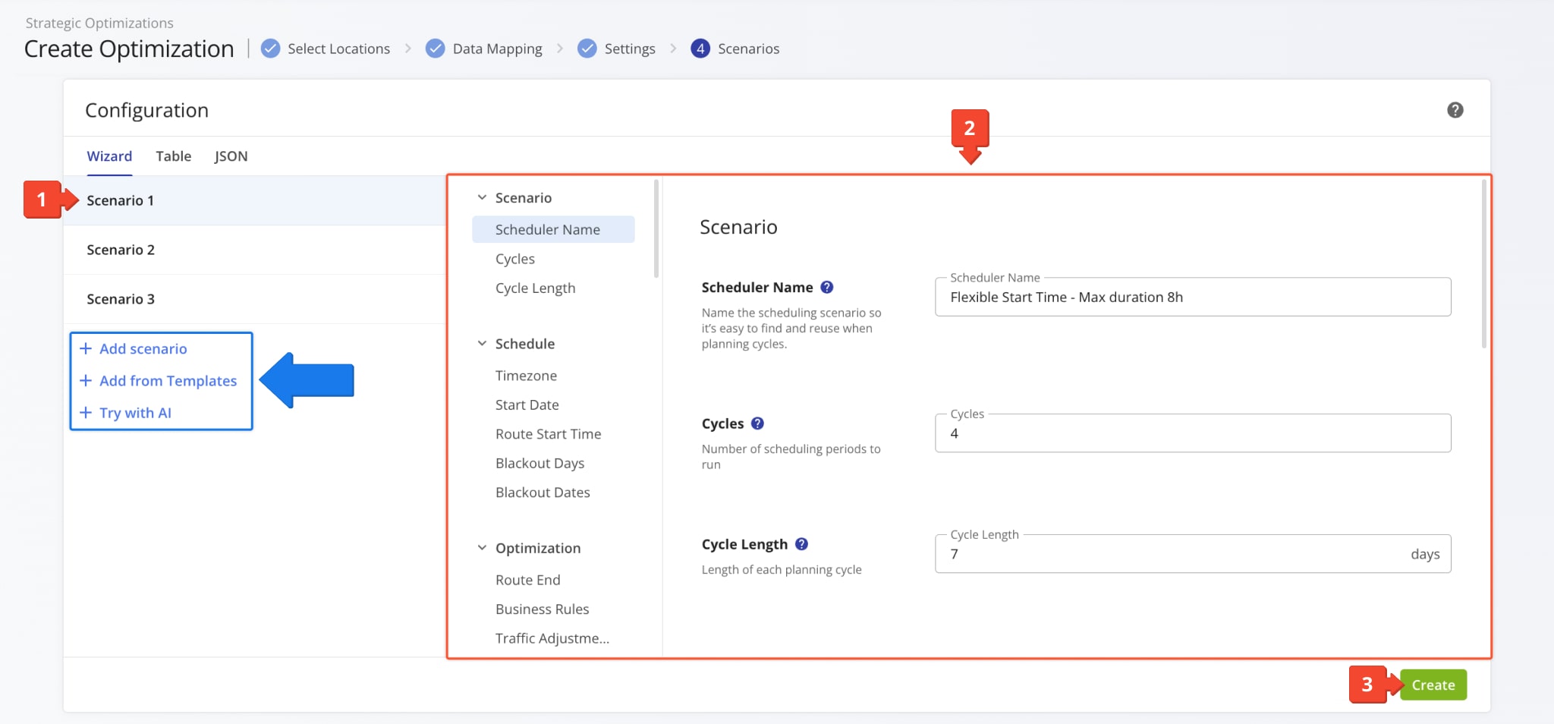This screenshot has width=1554, height=724.
Task: Collapse the Optimization section chevron
Action: click(482, 548)
